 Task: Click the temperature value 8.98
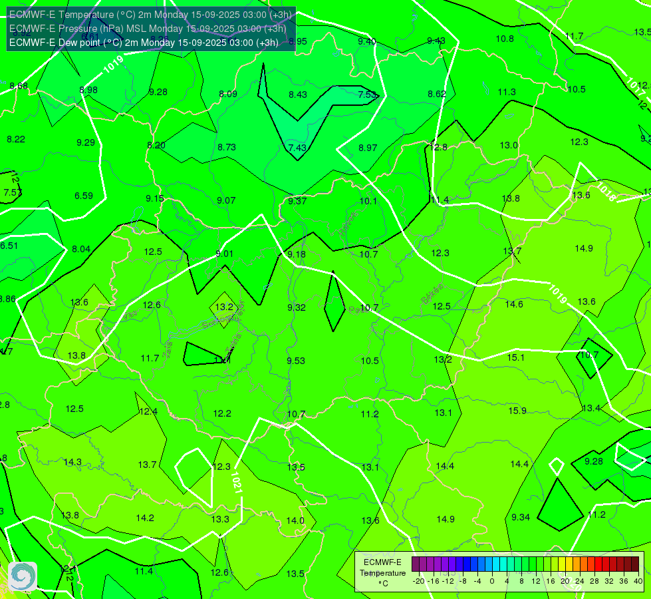88,90
